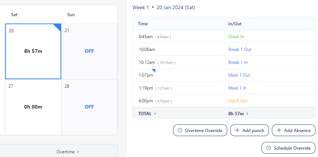Image resolution: width=318 pixels, height=157 pixels.
Task: Click the blue corner flag on Saturday 20
Action: 58,27
